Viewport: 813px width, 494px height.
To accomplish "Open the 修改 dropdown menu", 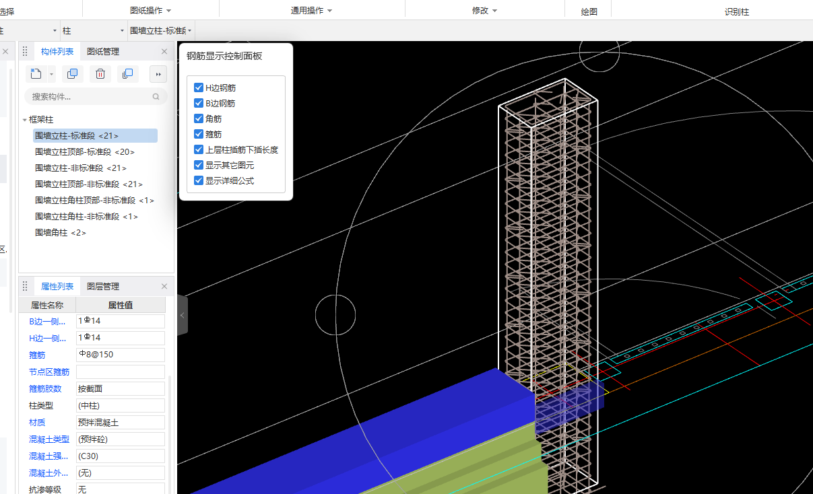I will [485, 11].
